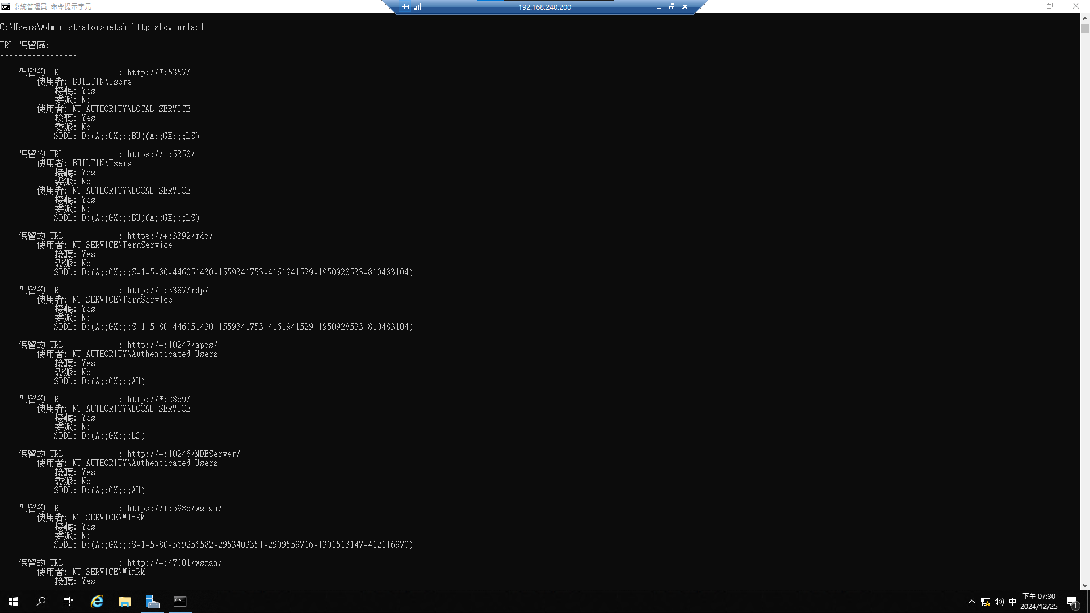Click the command prompt title icon
1090x613 pixels.
coord(6,6)
